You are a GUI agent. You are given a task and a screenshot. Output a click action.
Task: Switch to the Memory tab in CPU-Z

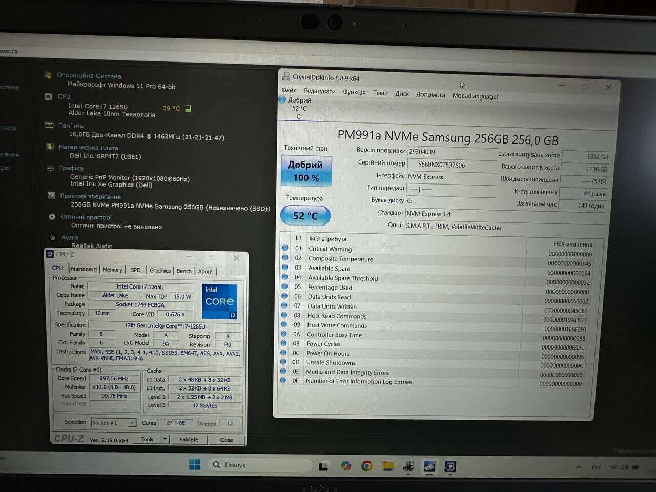(112, 270)
